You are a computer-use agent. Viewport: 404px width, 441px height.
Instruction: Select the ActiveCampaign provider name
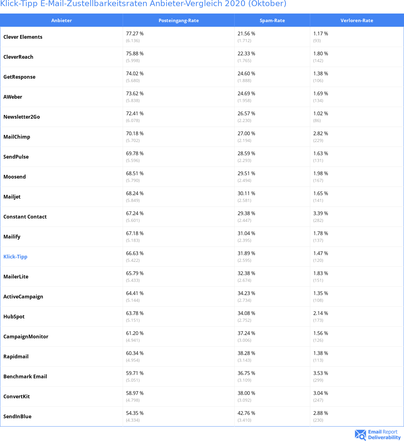23,297
